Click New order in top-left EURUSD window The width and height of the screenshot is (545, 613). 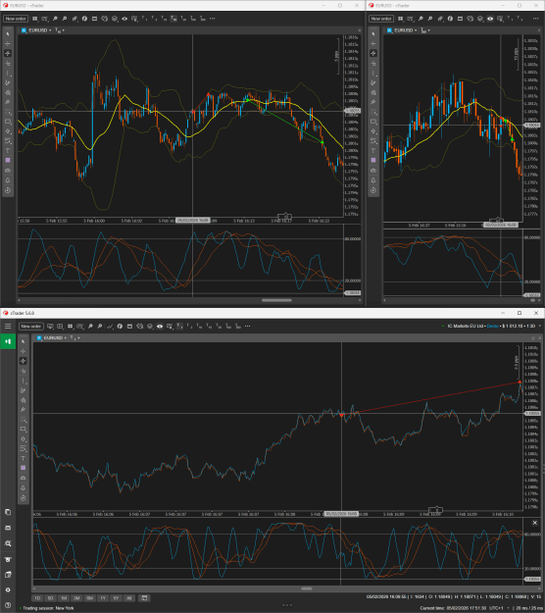[16, 19]
